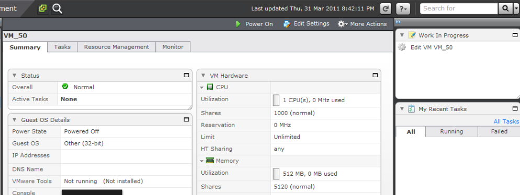Image resolution: width=520 pixels, height=195 pixels.
Task: Maximize the VM Hardware panel
Action: 375,76
